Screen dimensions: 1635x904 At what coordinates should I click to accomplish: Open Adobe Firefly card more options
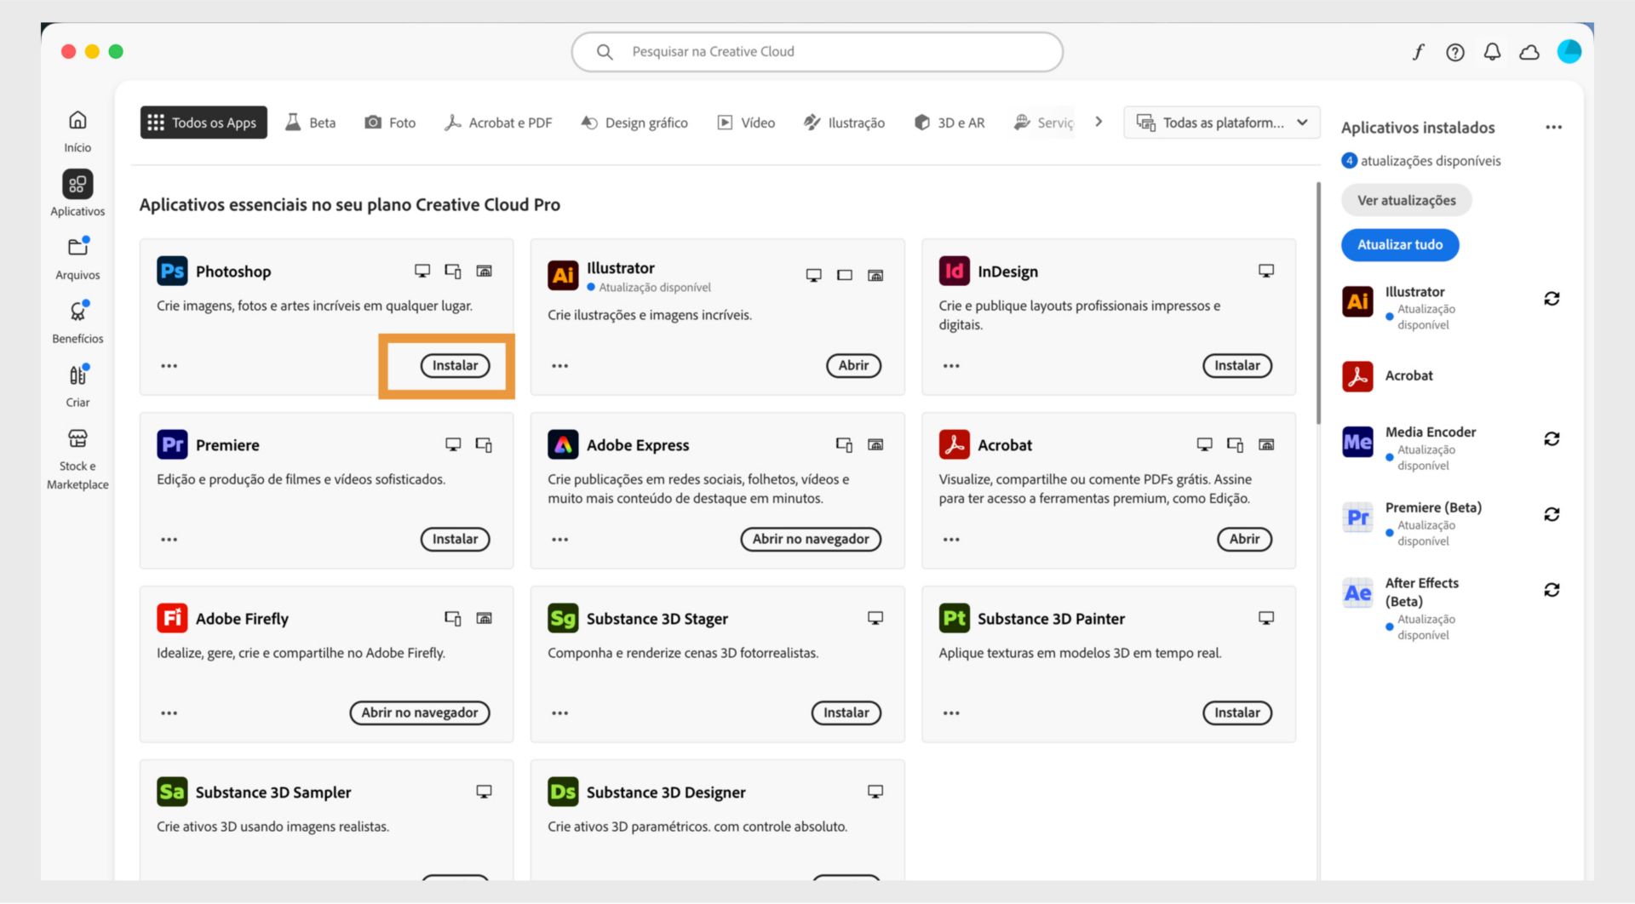point(169,713)
